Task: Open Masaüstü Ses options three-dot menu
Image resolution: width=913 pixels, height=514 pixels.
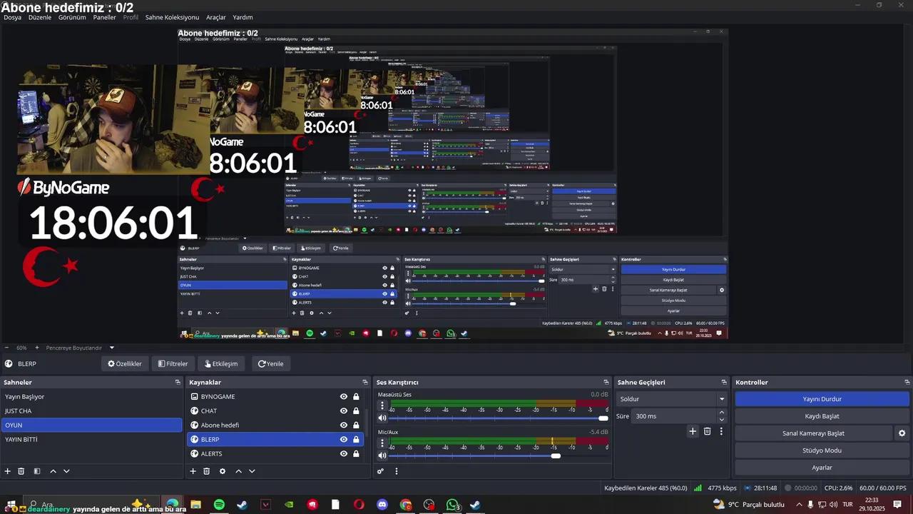Action: (382, 405)
